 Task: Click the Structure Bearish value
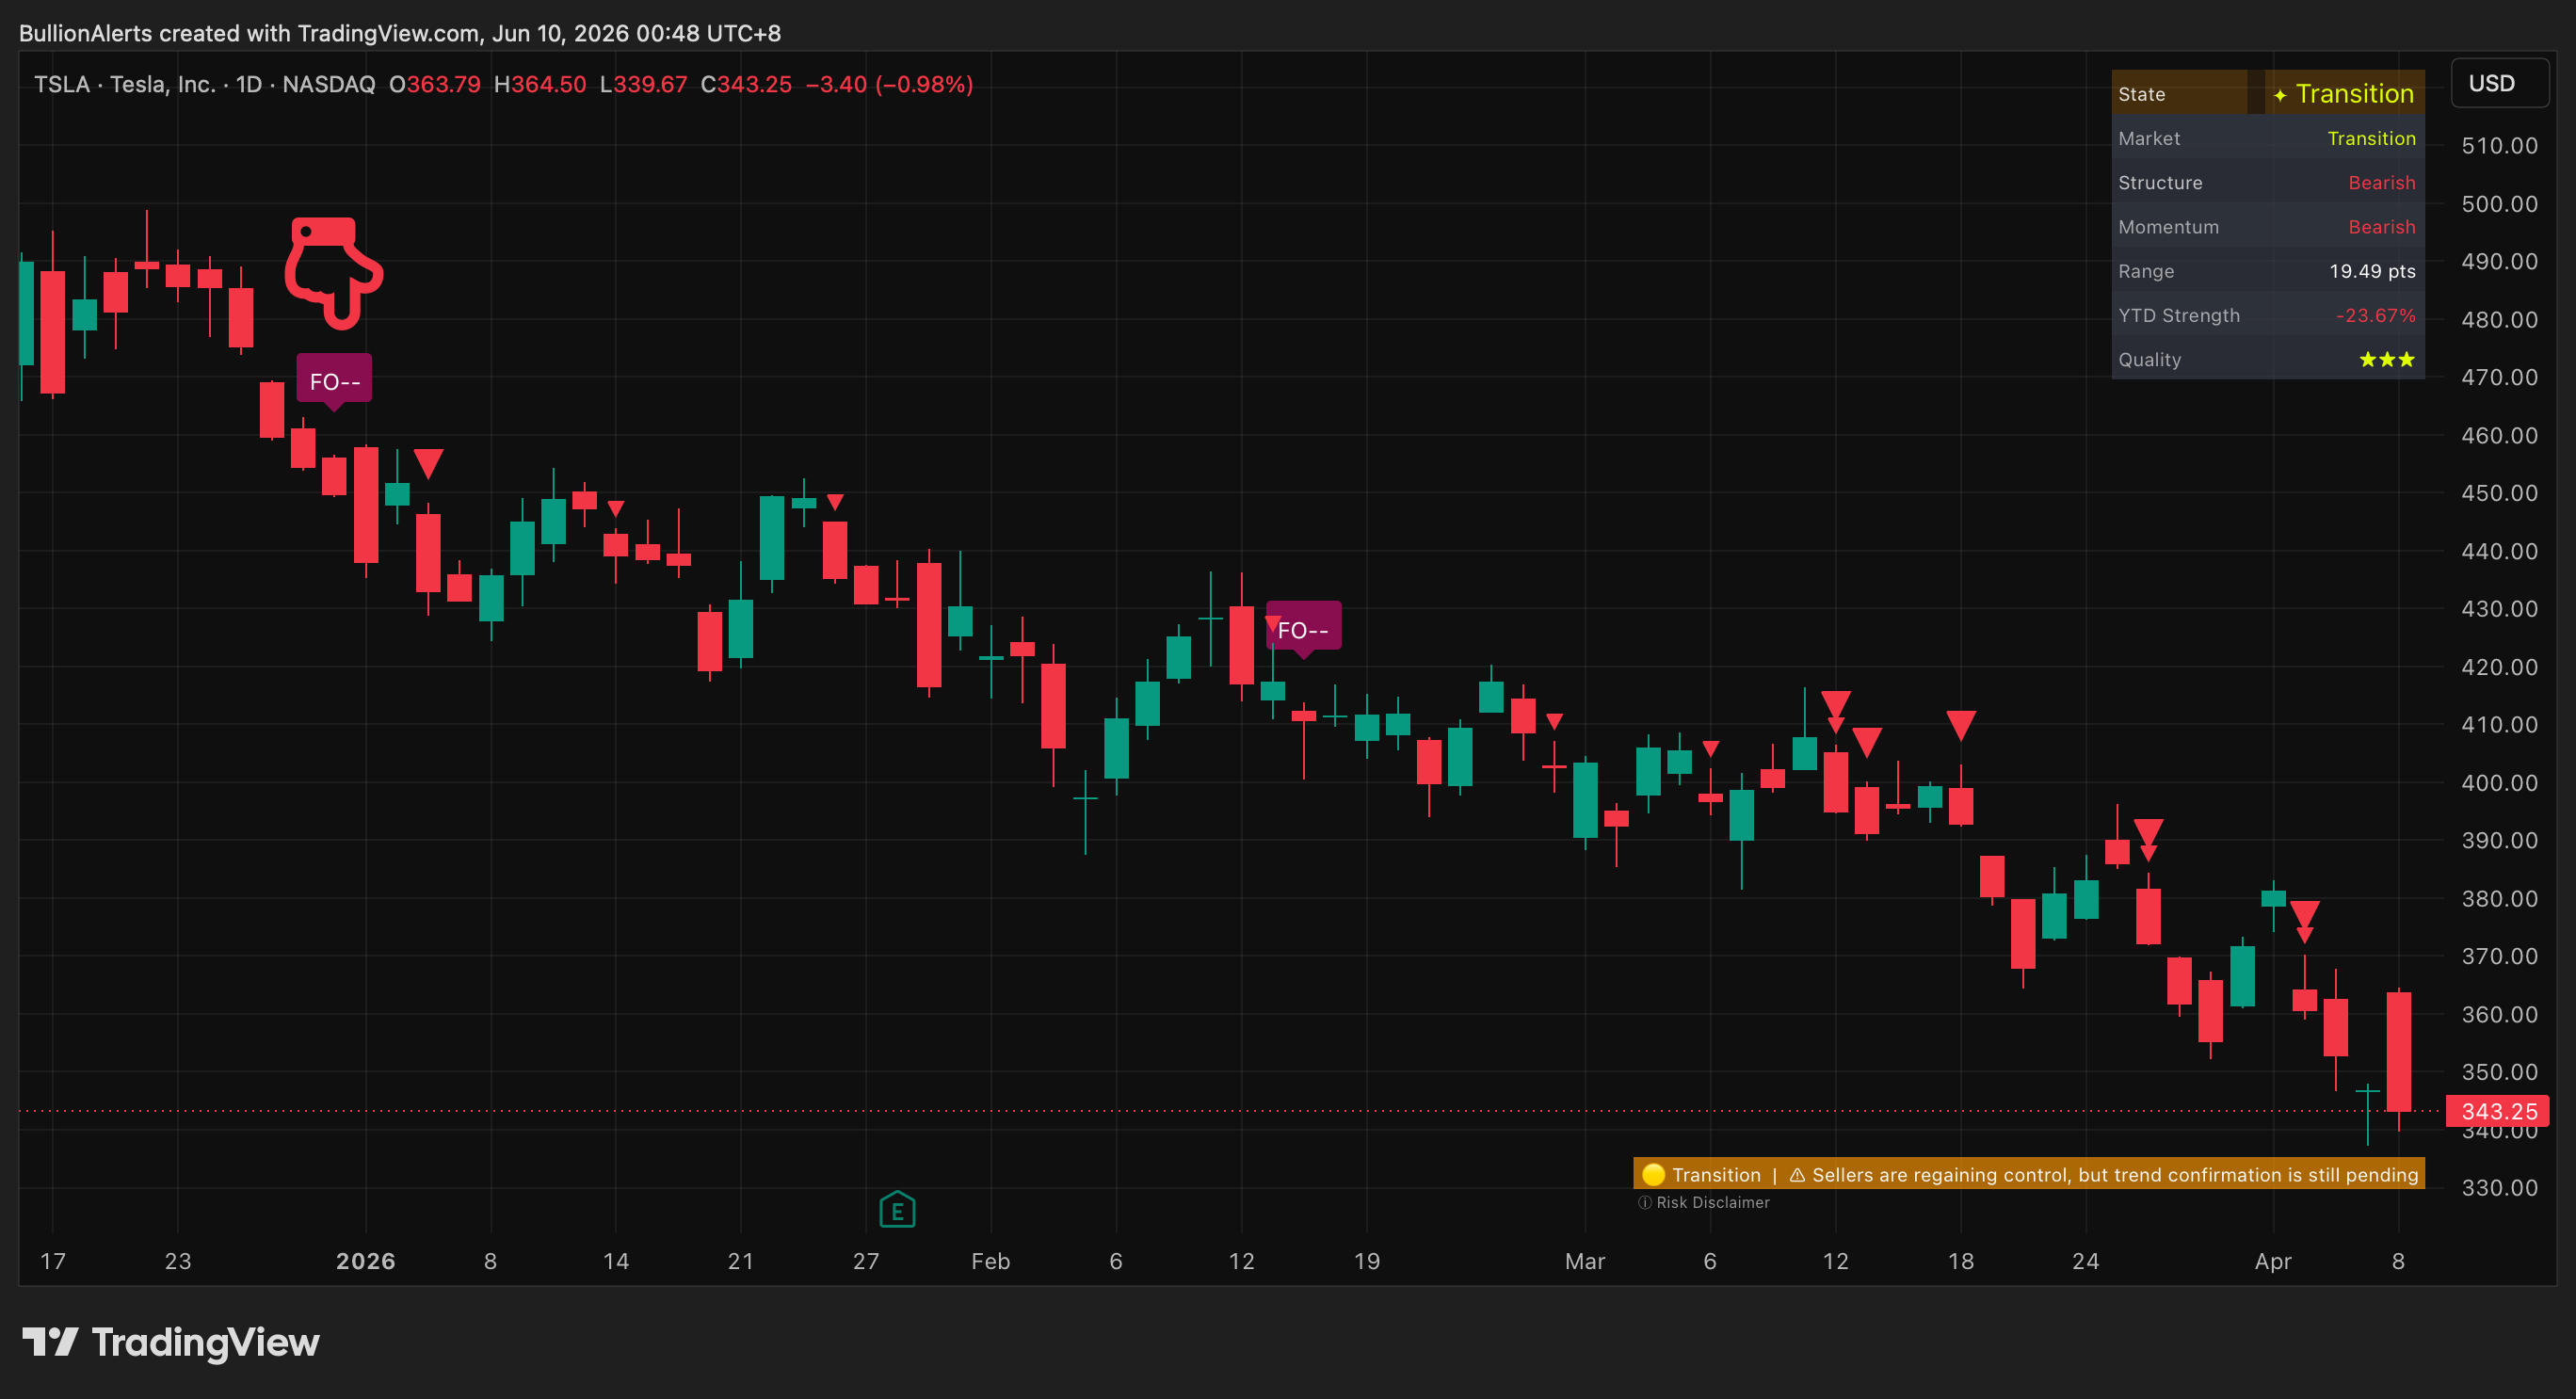tap(2381, 182)
